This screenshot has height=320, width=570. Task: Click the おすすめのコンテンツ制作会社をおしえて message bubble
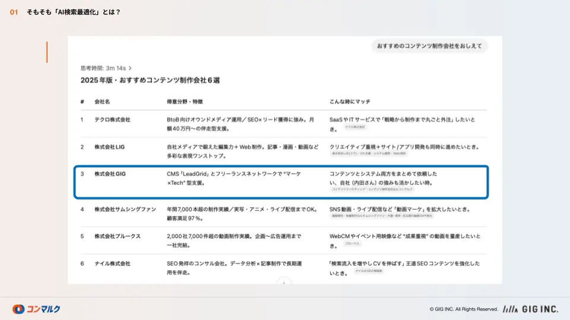pyautogui.click(x=429, y=46)
